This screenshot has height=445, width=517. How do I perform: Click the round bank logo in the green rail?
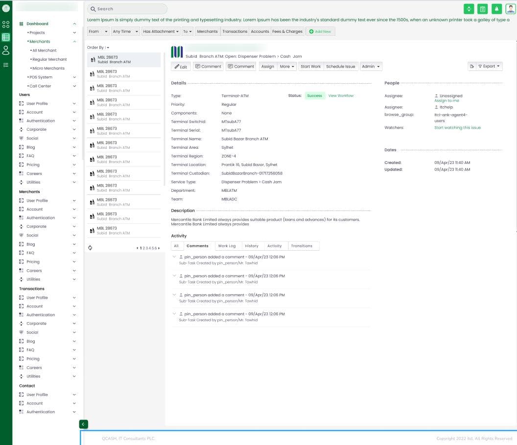tap(6, 8)
